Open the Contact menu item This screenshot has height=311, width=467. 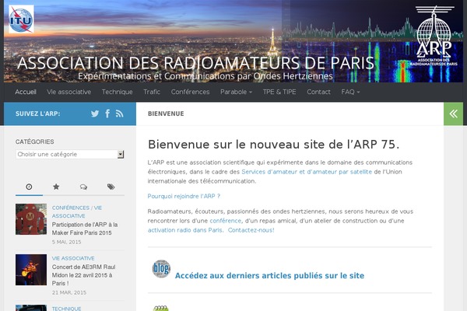pyautogui.click(x=318, y=92)
